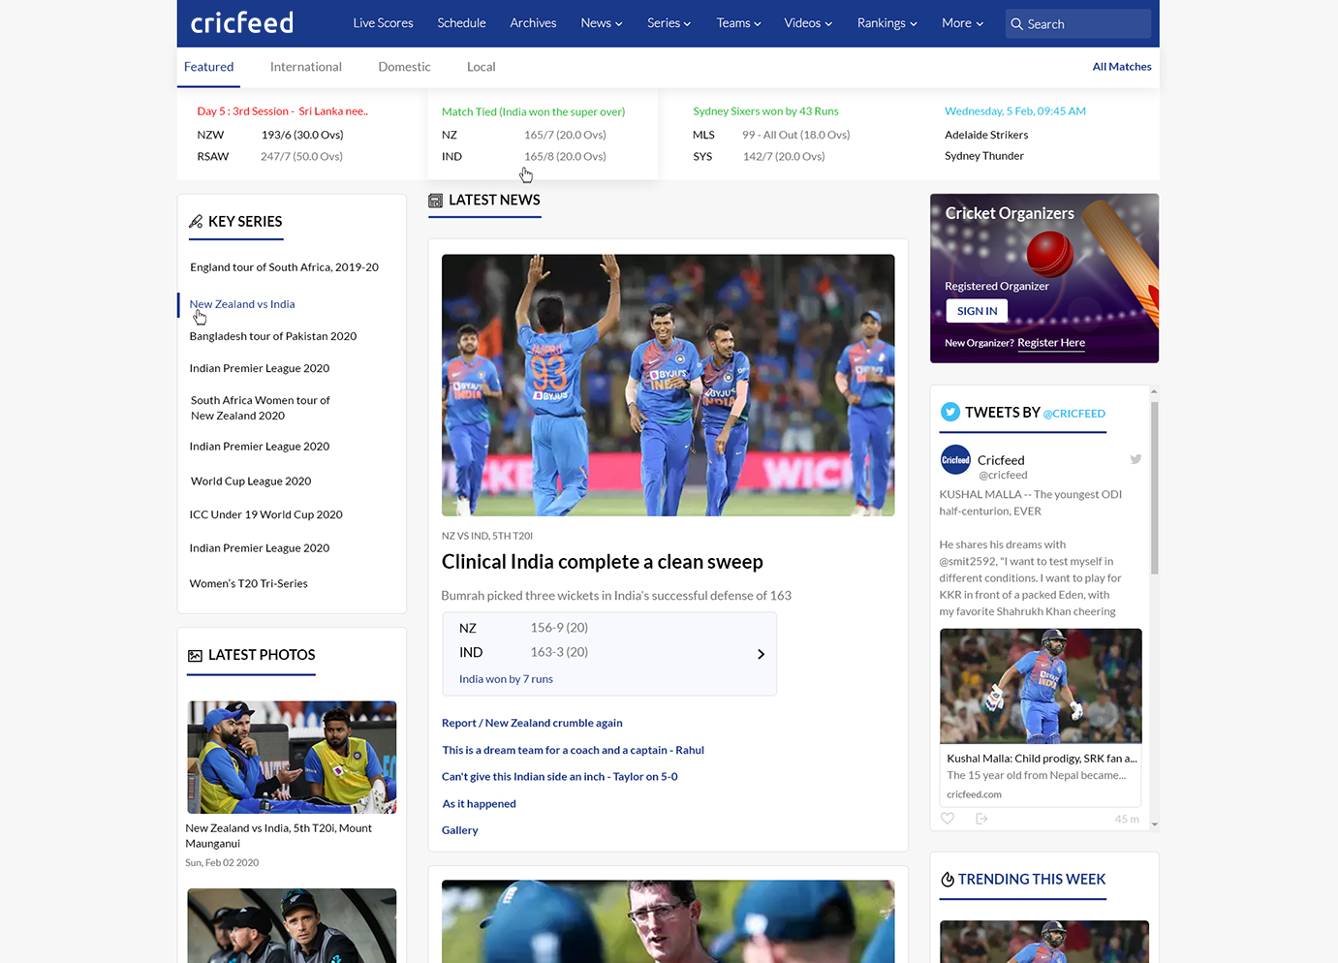The width and height of the screenshot is (1338, 963).
Task: Open the Gallery link
Action: (460, 831)
